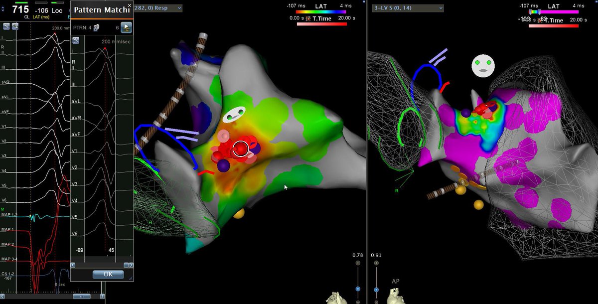Image resolution: width=598 pixels, height=304 pixels.
Task: Click the hammer tool icon in the Pattern Matching panel
Action: point(76,40)
